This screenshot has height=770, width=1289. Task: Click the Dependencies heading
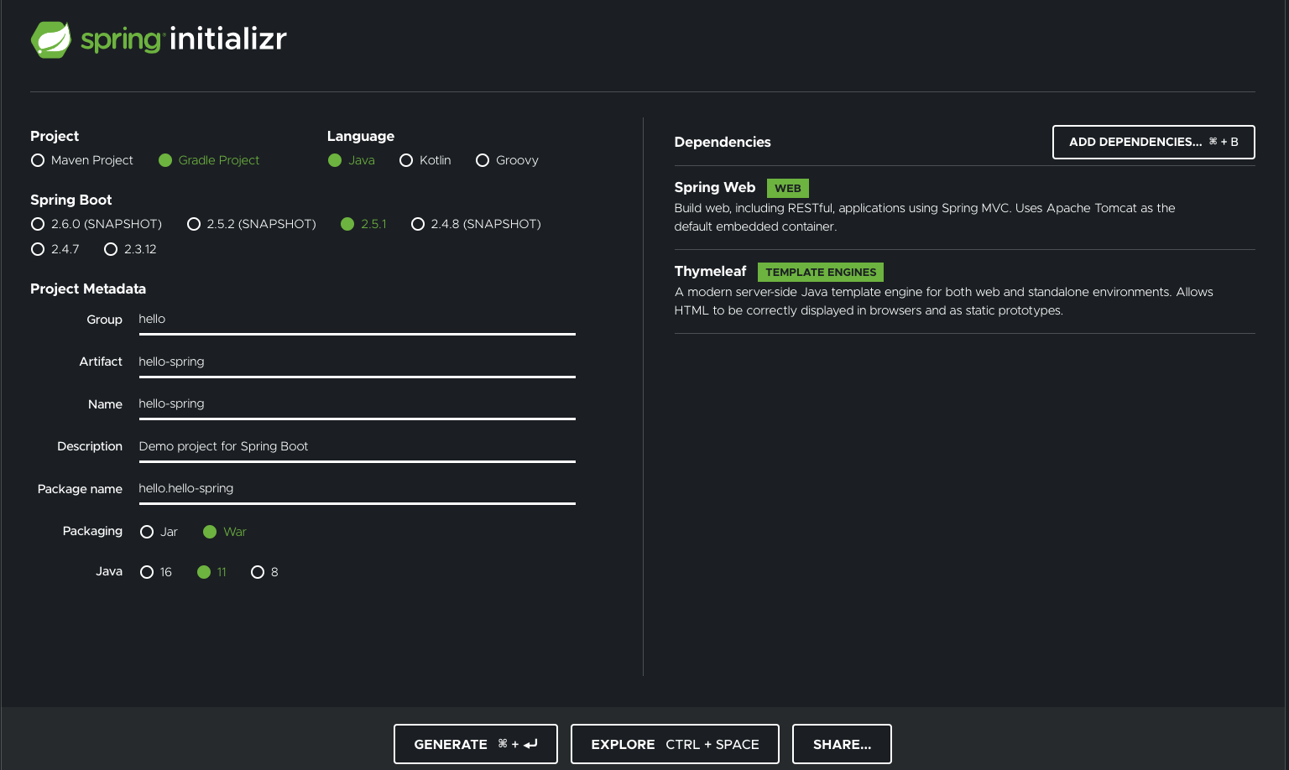coord(723,142)
